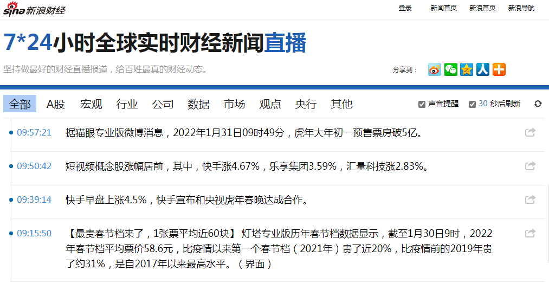Screen dimensions: 549x283
Task: Share to Qzone star icon
Action: click(467, 69)
